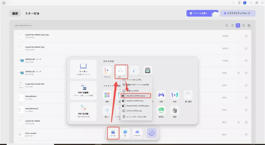Open more options for forms-samples row
Viewport: 265px width, 145px height.
click(246, 135)
